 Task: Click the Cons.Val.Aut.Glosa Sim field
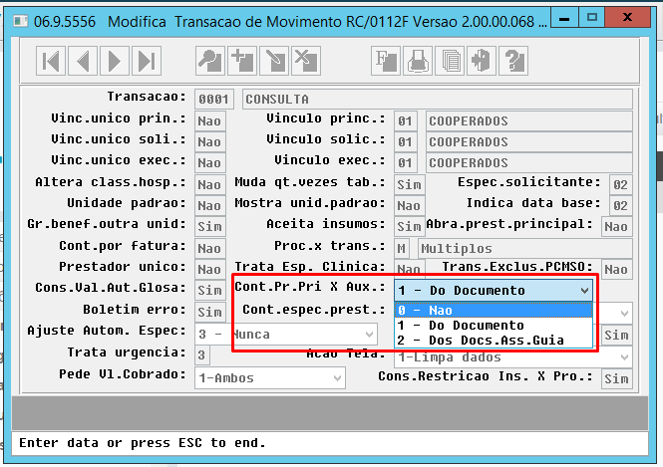209,291
